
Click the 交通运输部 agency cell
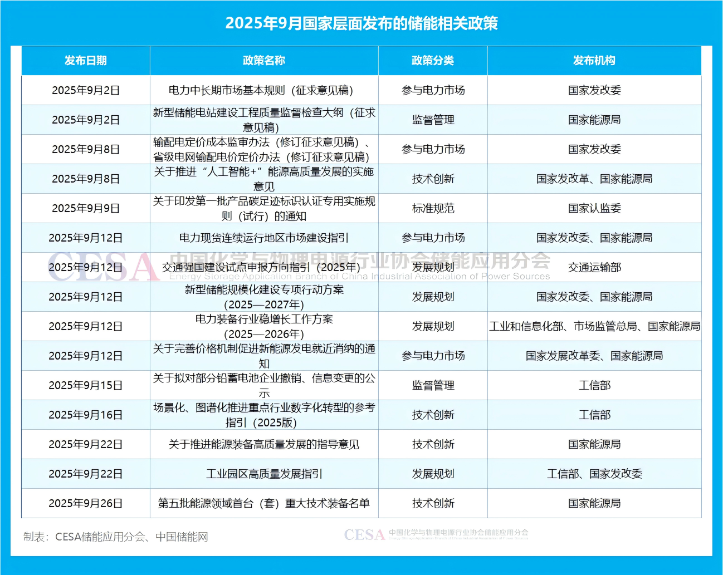594,267
